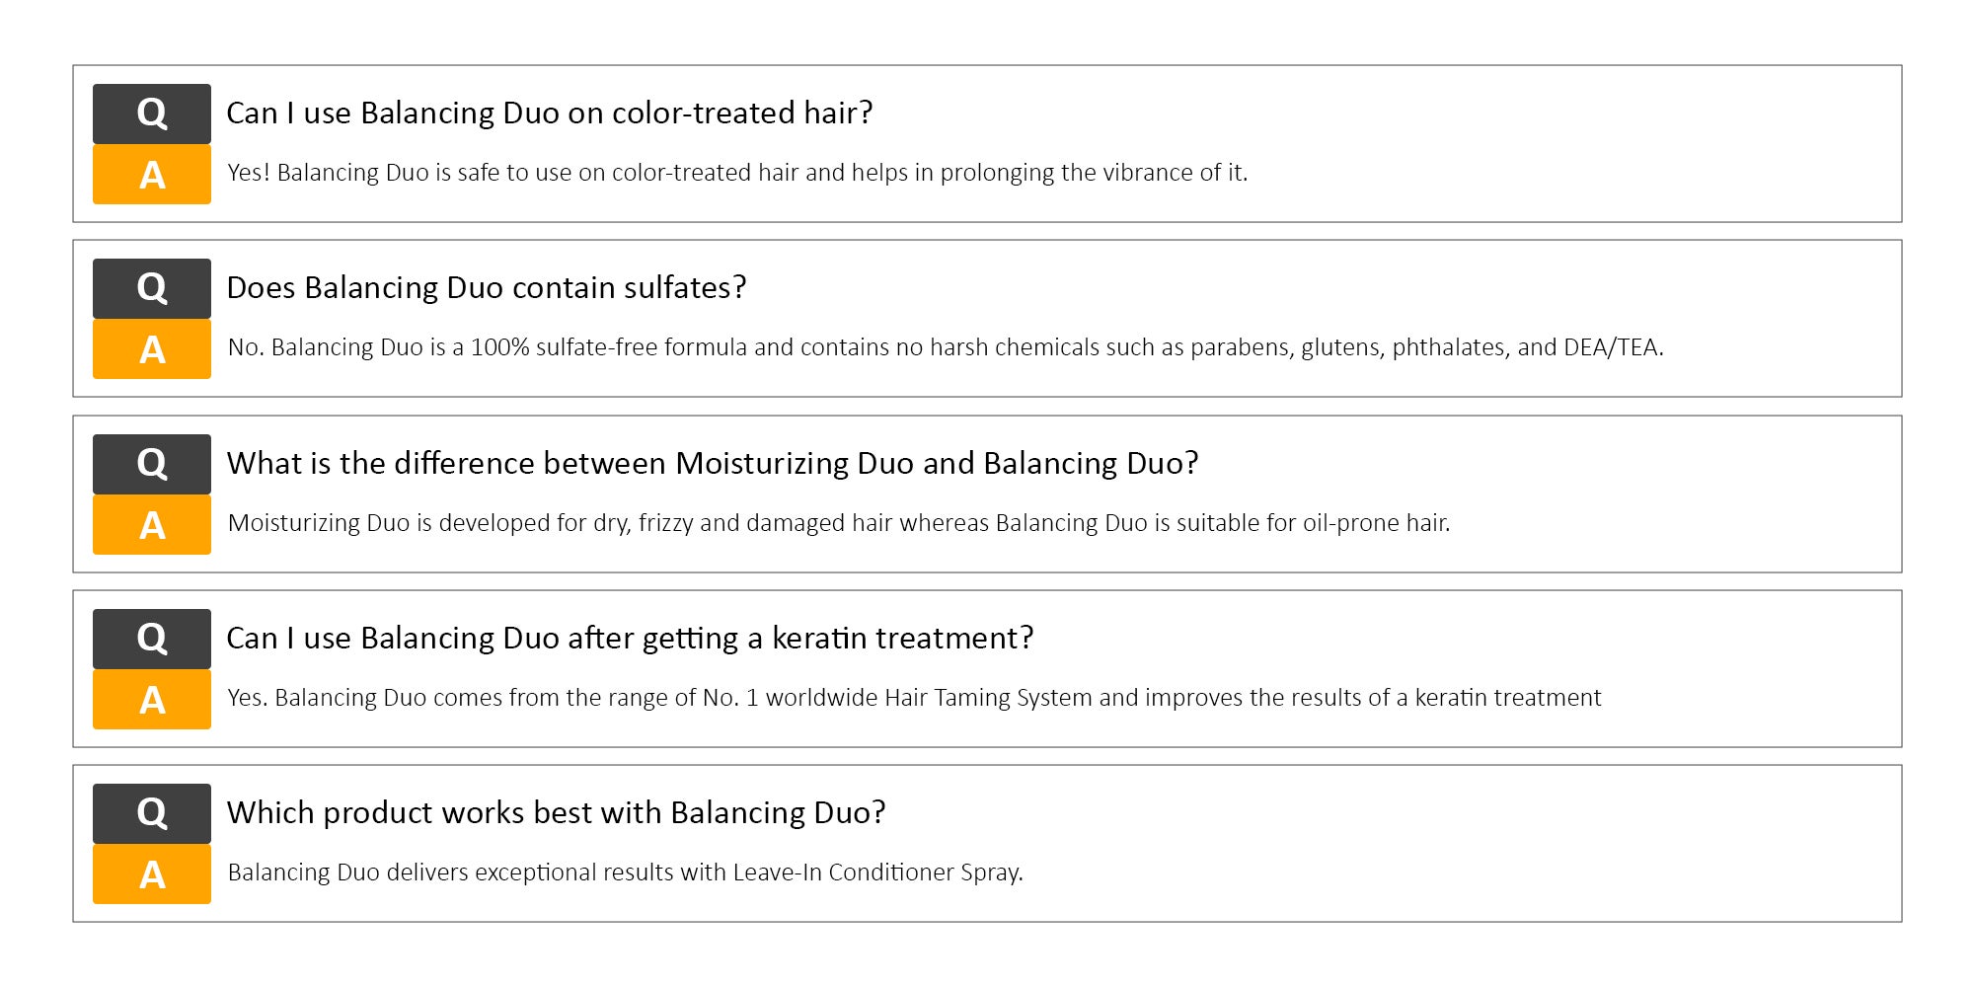Image resolution: width=1974 pixels, height=987 pixels.
Task: Select question 'Does Balancing Duo contain sulfates?'
Action: (x=487, y=288)
